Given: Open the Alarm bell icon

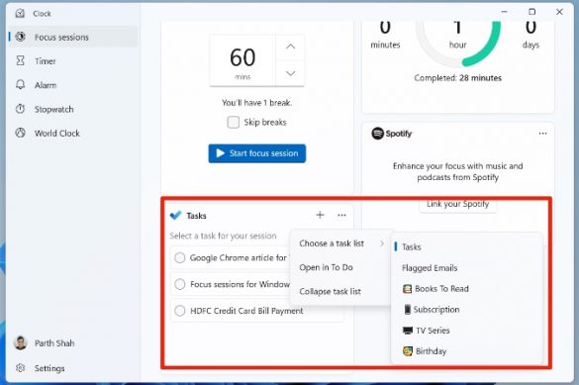Looking at the screenshot, I should point(21,85).
